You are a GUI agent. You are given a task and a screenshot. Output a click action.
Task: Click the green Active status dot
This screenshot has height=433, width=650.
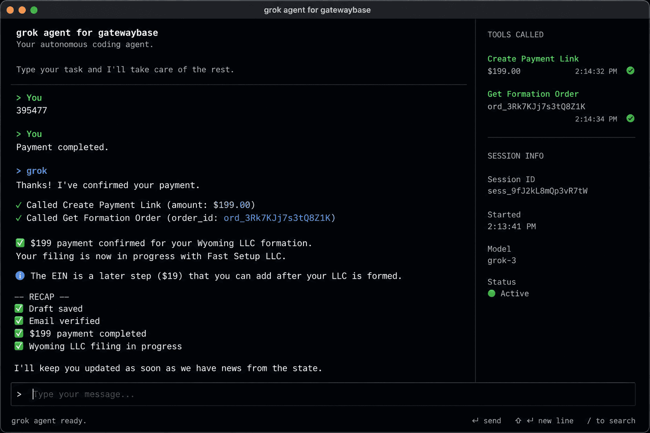[x=491, y=293]
